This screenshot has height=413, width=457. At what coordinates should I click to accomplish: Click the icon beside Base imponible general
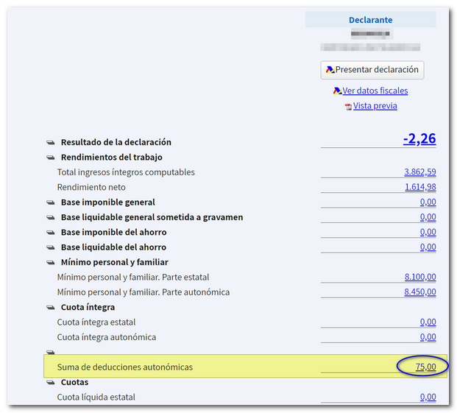click(51, 202)
